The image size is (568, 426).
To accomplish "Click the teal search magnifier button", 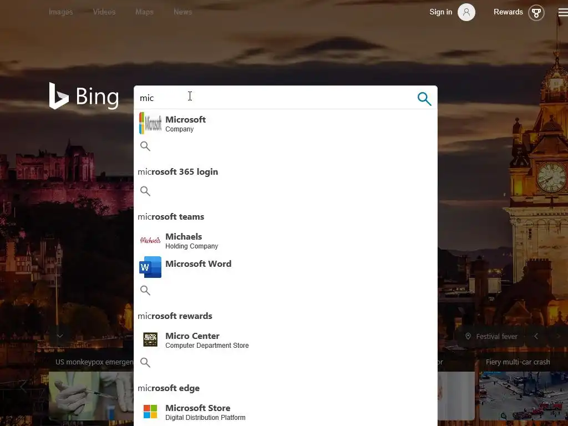I will 424,99.
